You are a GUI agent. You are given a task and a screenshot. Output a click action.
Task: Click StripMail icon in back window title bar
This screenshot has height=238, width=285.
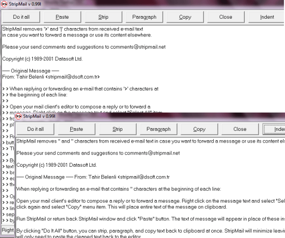coord(4,4)
